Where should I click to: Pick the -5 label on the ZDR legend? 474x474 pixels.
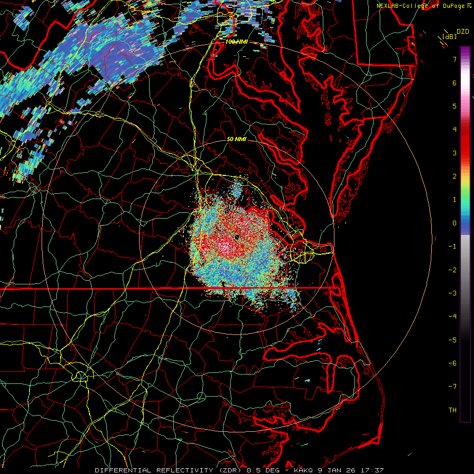pyautogui.click(x=452, y=340)
